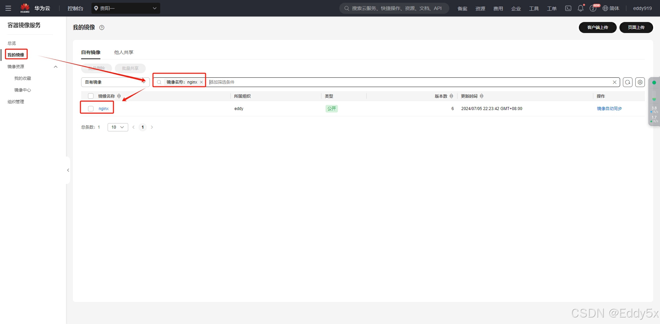Click the 批量删除 button
Viewport: 660px width, 324px height.
(97, 68)
